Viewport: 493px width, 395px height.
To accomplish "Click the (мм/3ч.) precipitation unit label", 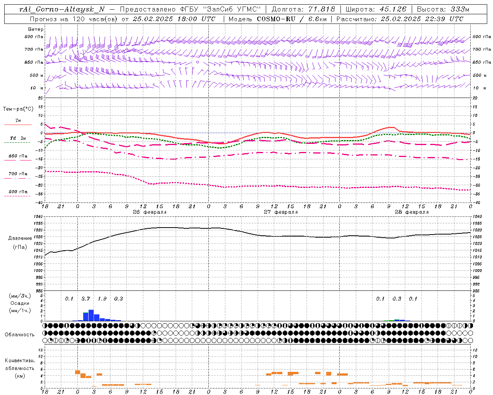I will [20, 296].
